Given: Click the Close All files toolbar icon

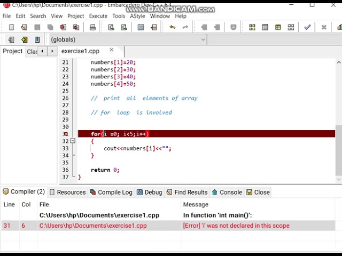Looking at the screenshot, I should (76, 27).
